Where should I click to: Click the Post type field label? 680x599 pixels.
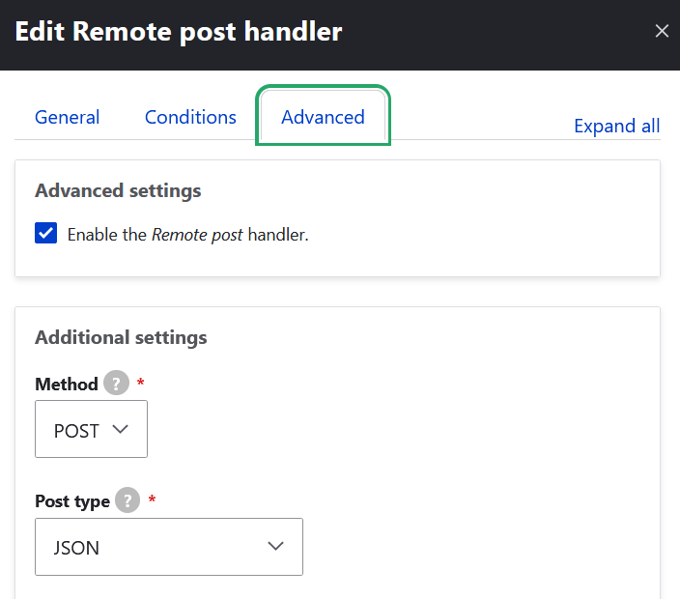pos(72,501)
